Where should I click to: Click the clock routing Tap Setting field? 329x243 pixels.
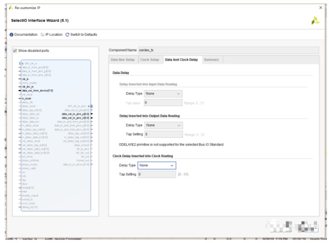(157, 174)
